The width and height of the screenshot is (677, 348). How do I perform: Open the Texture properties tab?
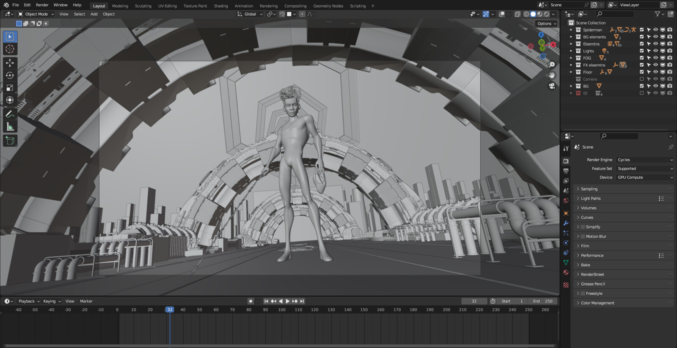tap(566, 285)
